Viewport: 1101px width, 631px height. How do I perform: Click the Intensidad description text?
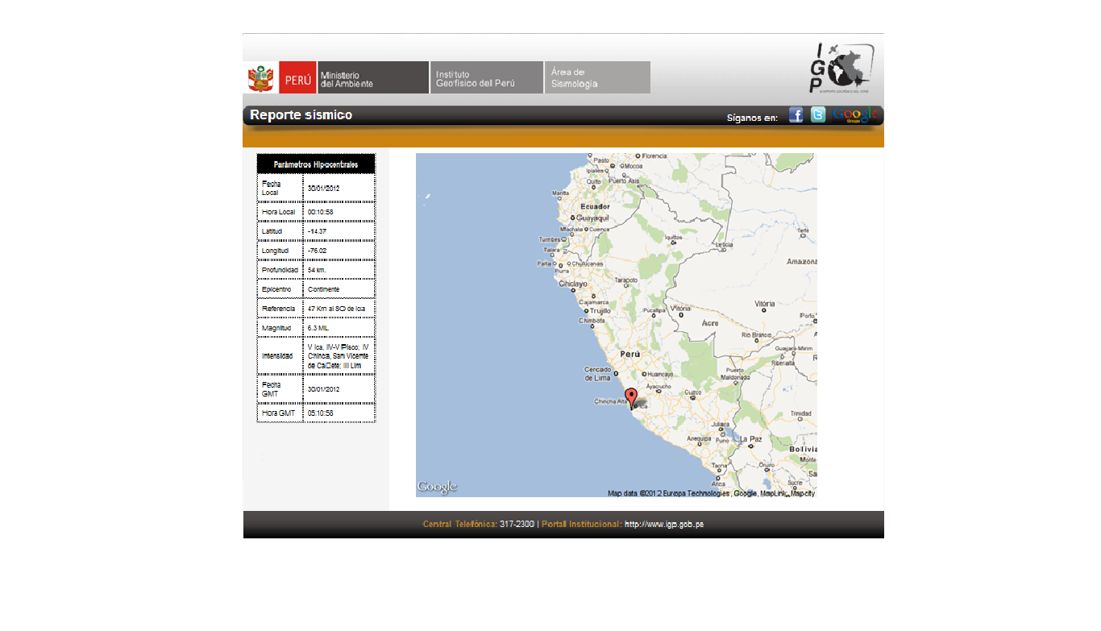338,356
